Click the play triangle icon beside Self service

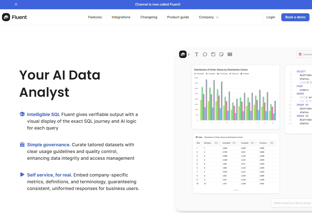(22, 174)
